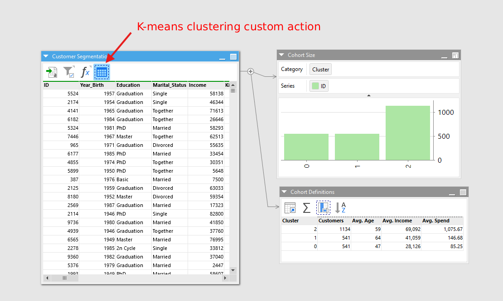This screenshot has width=503, height=301.
Task: Click the vertical scrollbar up arrow in data table
Action: pos(233,85)
